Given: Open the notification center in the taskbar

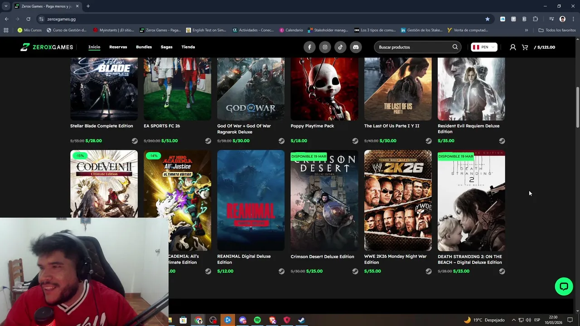Looking at the screenshot, I should click(x=570, y=320).
